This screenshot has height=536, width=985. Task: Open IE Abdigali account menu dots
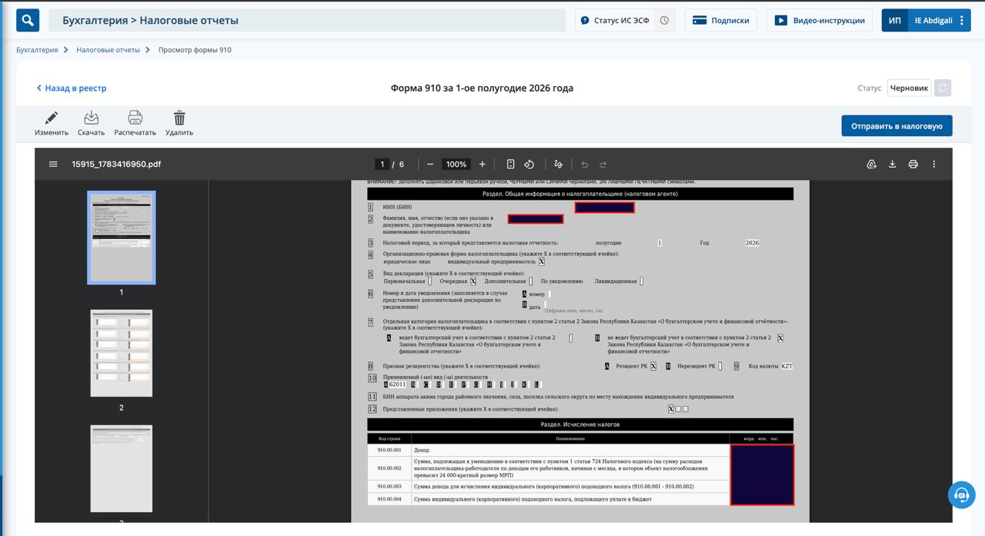[962, 21]
